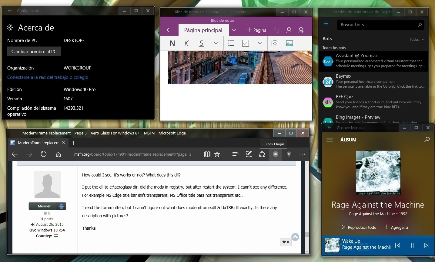
Task: Open the Skype hamburger menu
Action: pyautogui.click(x=326, y=24)
